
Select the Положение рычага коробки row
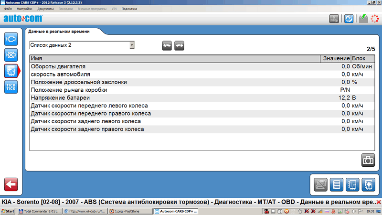(x=202, y=90)
